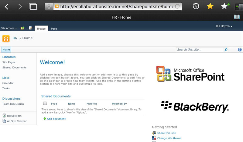
Task: Click the green device icon at top right
Action: click(x=239, y=7)
